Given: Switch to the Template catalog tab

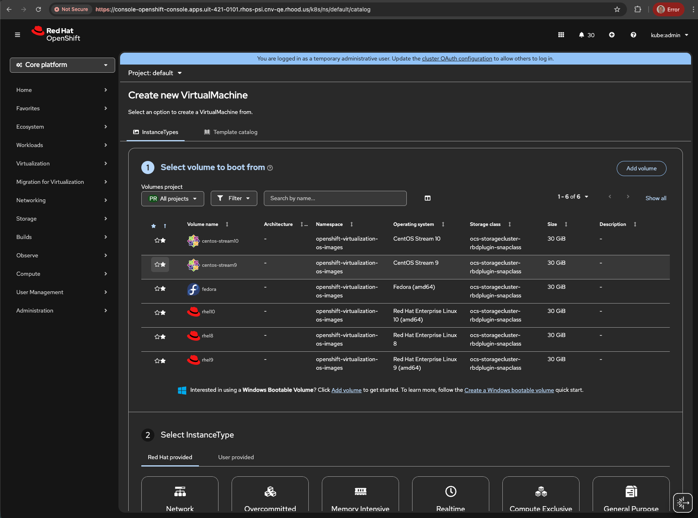Looking at the screenshot, I should 231,132.
